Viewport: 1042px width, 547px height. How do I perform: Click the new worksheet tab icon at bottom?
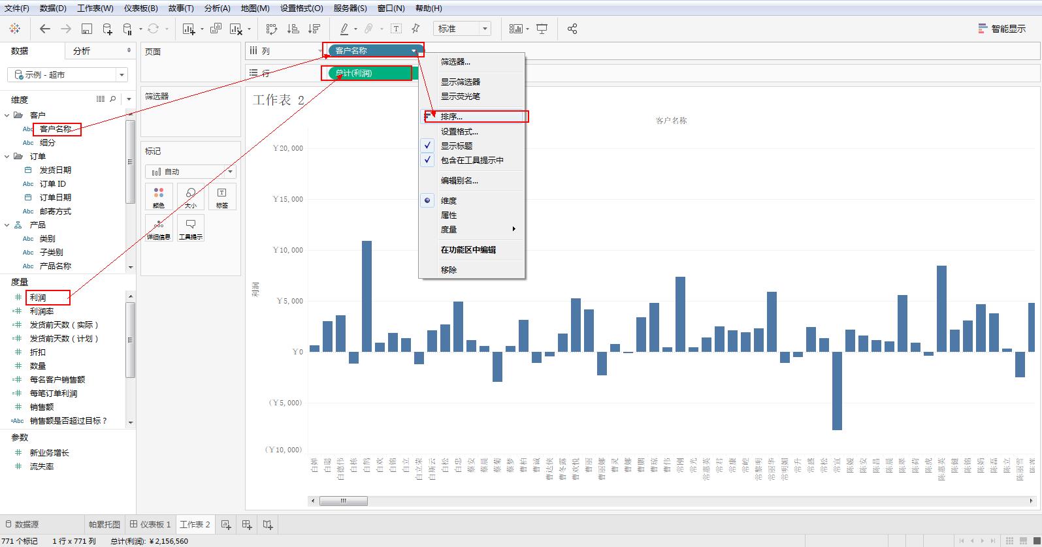pos(226,524)
